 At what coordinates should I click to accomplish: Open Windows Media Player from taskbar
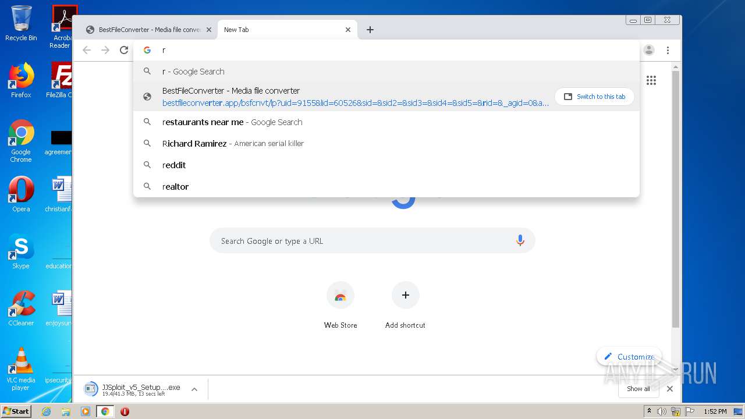coord(86,411)
